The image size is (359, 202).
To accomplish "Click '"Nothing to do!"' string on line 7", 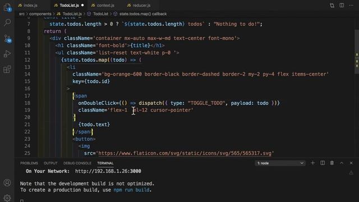I will 237,24.
